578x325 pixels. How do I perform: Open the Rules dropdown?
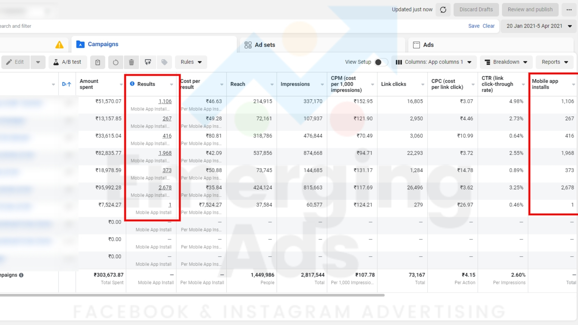point(191,62)
